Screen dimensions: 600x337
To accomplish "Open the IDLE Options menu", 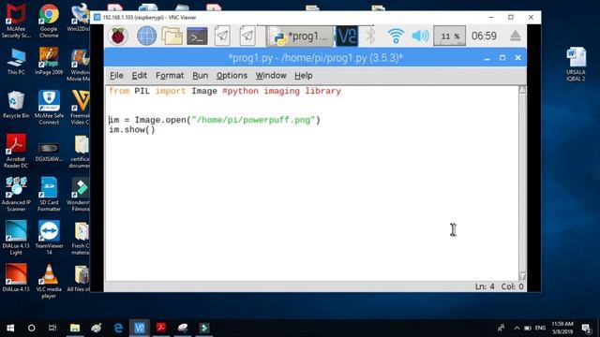I will pyautogui.click(x=232, y=76).
